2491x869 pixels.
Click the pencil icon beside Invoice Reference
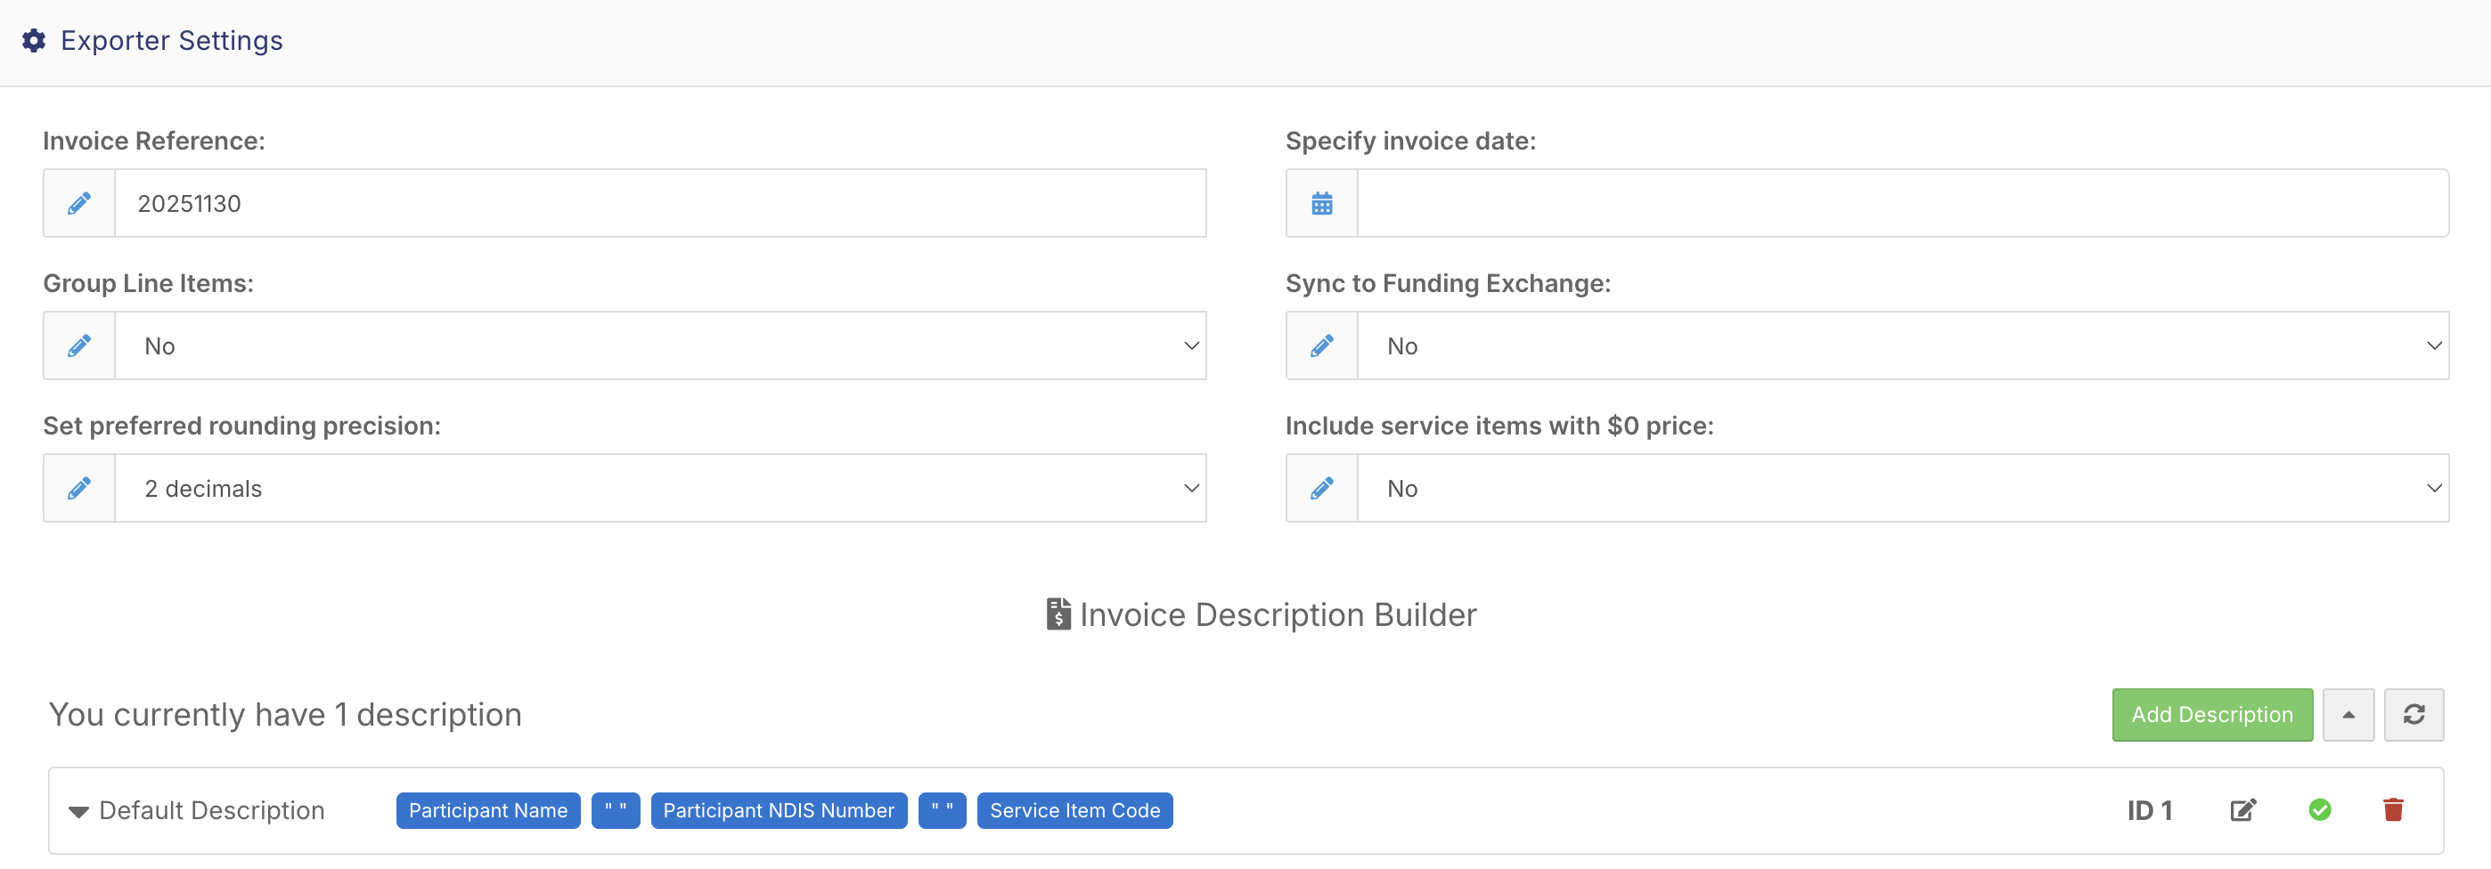point(79,203)
